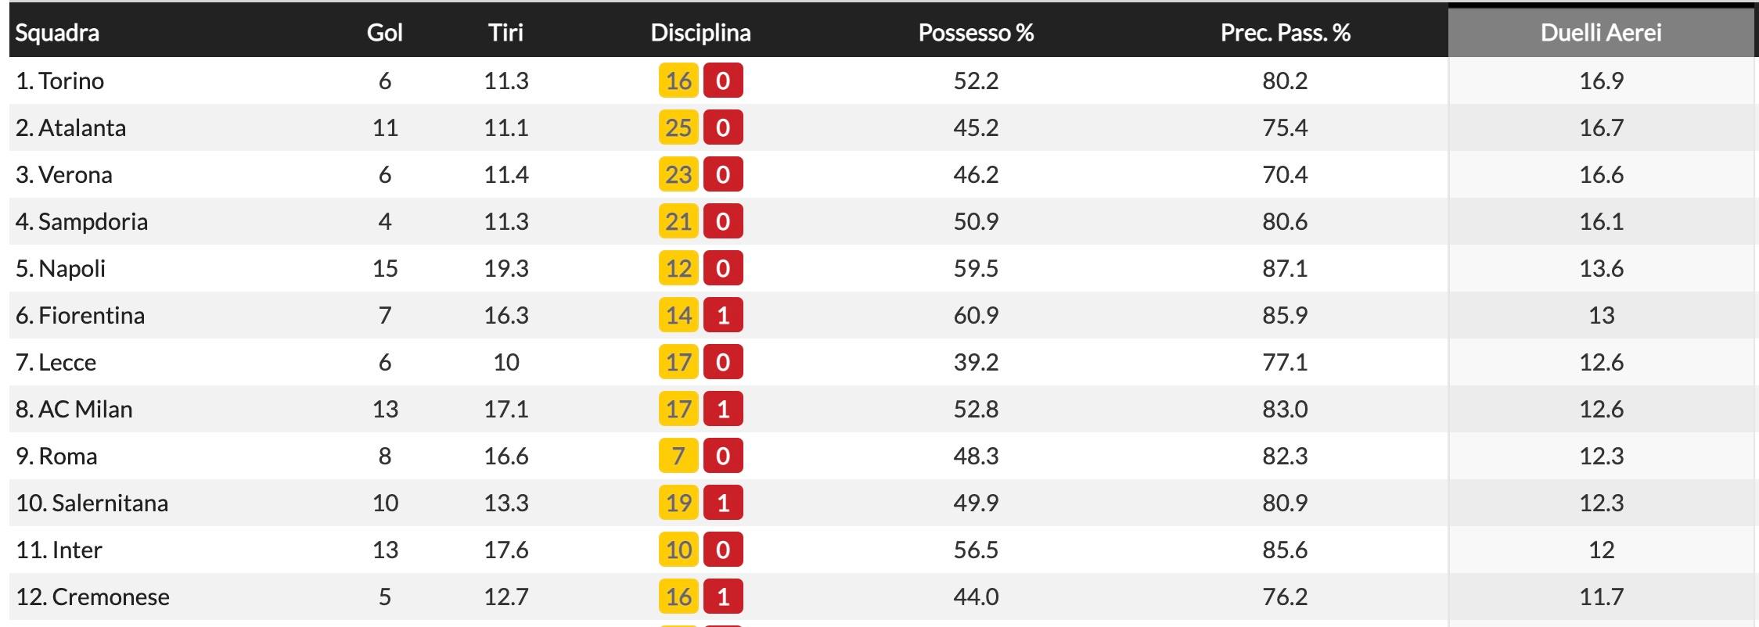
Task: Open the Salernitana team link
Action: point(110,503)
